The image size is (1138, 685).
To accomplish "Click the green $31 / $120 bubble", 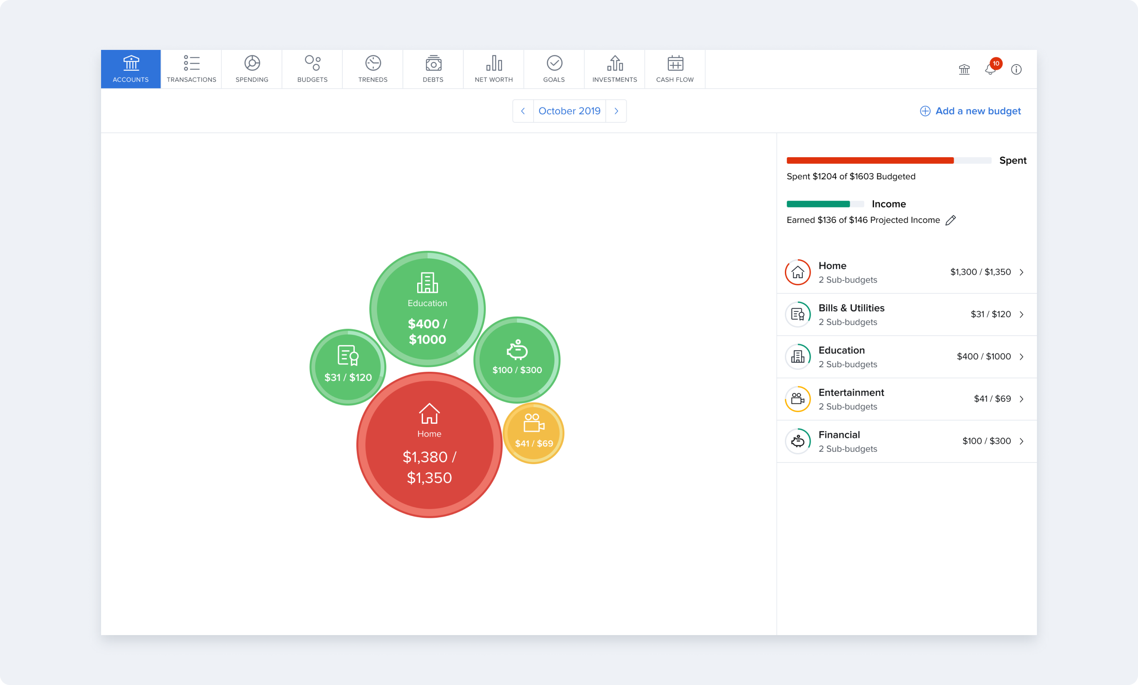I will click(347, 367).
